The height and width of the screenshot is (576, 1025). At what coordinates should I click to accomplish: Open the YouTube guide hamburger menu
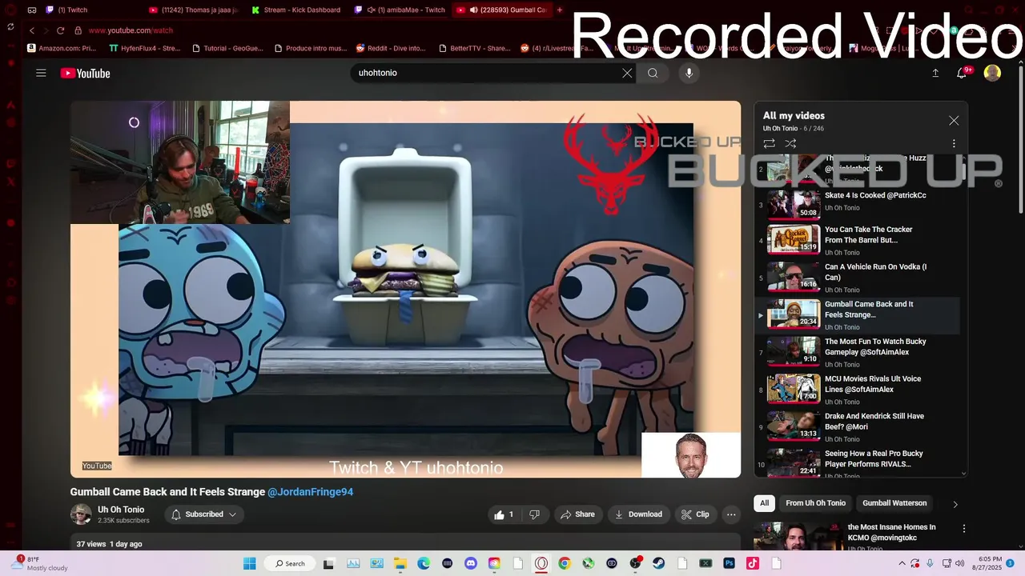click(41, 73)
